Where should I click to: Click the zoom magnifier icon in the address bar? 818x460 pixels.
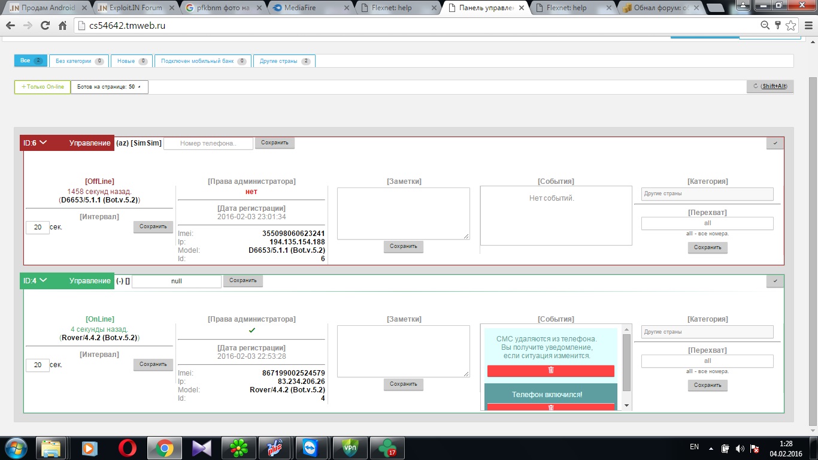[x=765, y=25]
